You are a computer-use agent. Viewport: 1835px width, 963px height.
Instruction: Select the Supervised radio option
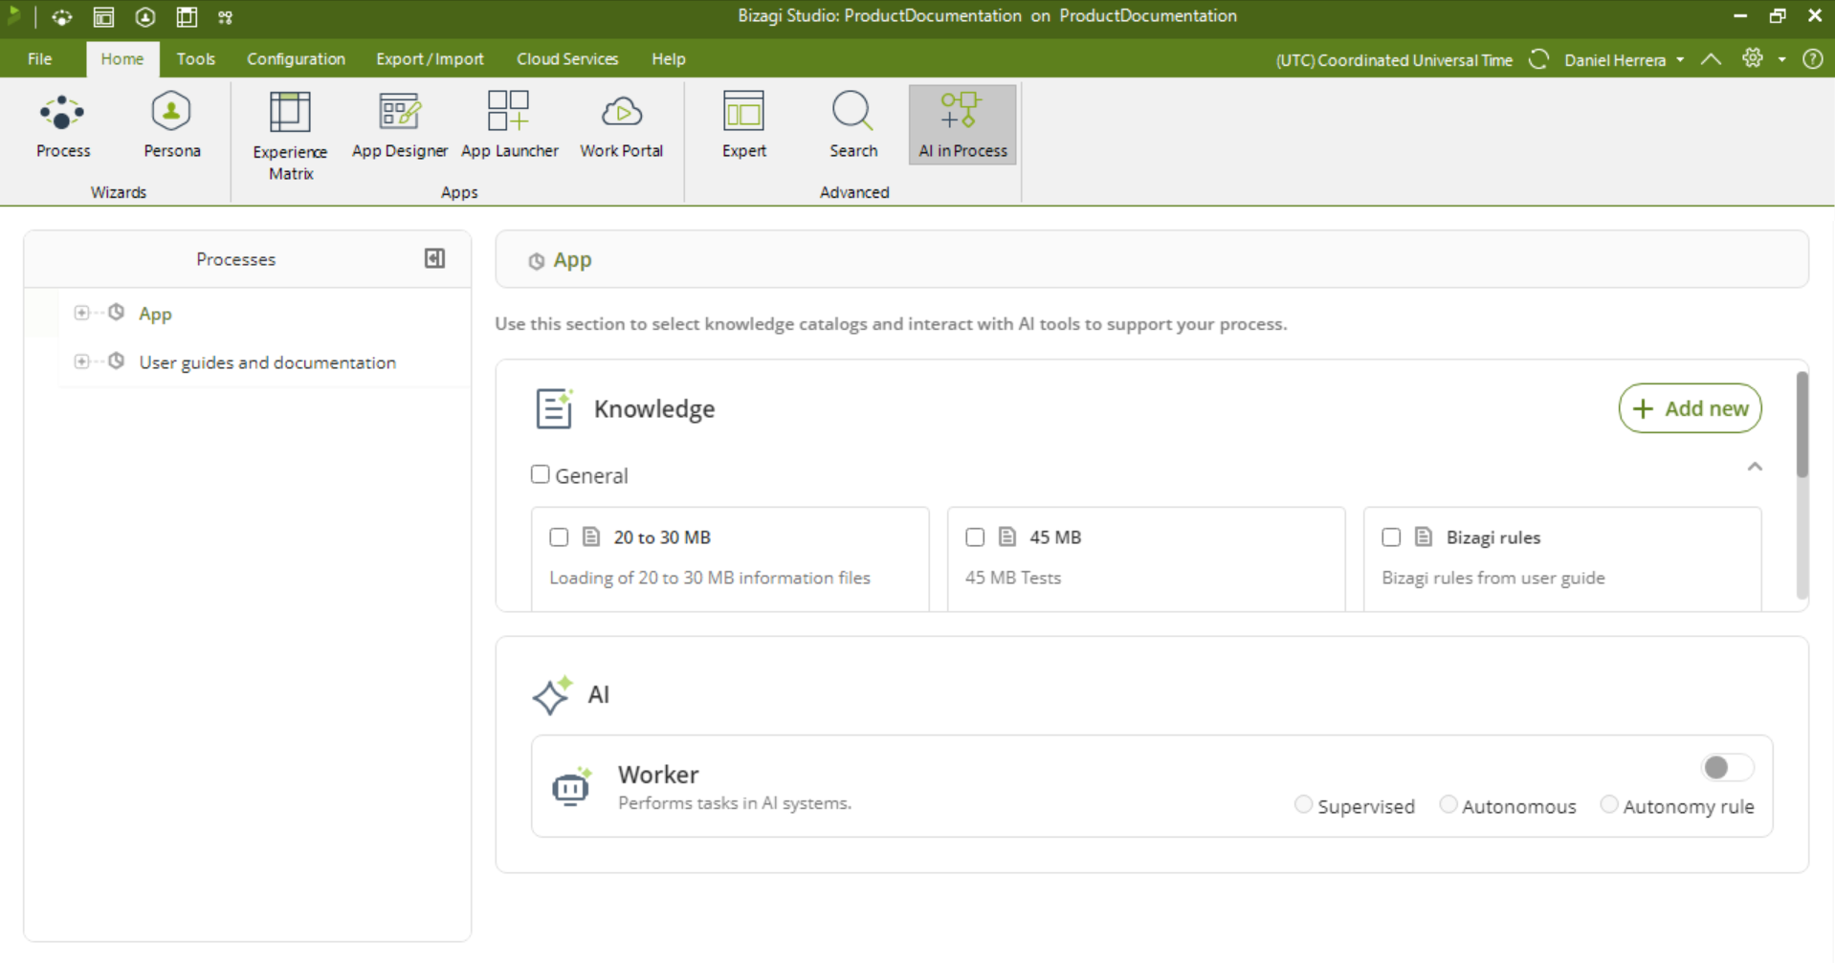pos(1303,804)
